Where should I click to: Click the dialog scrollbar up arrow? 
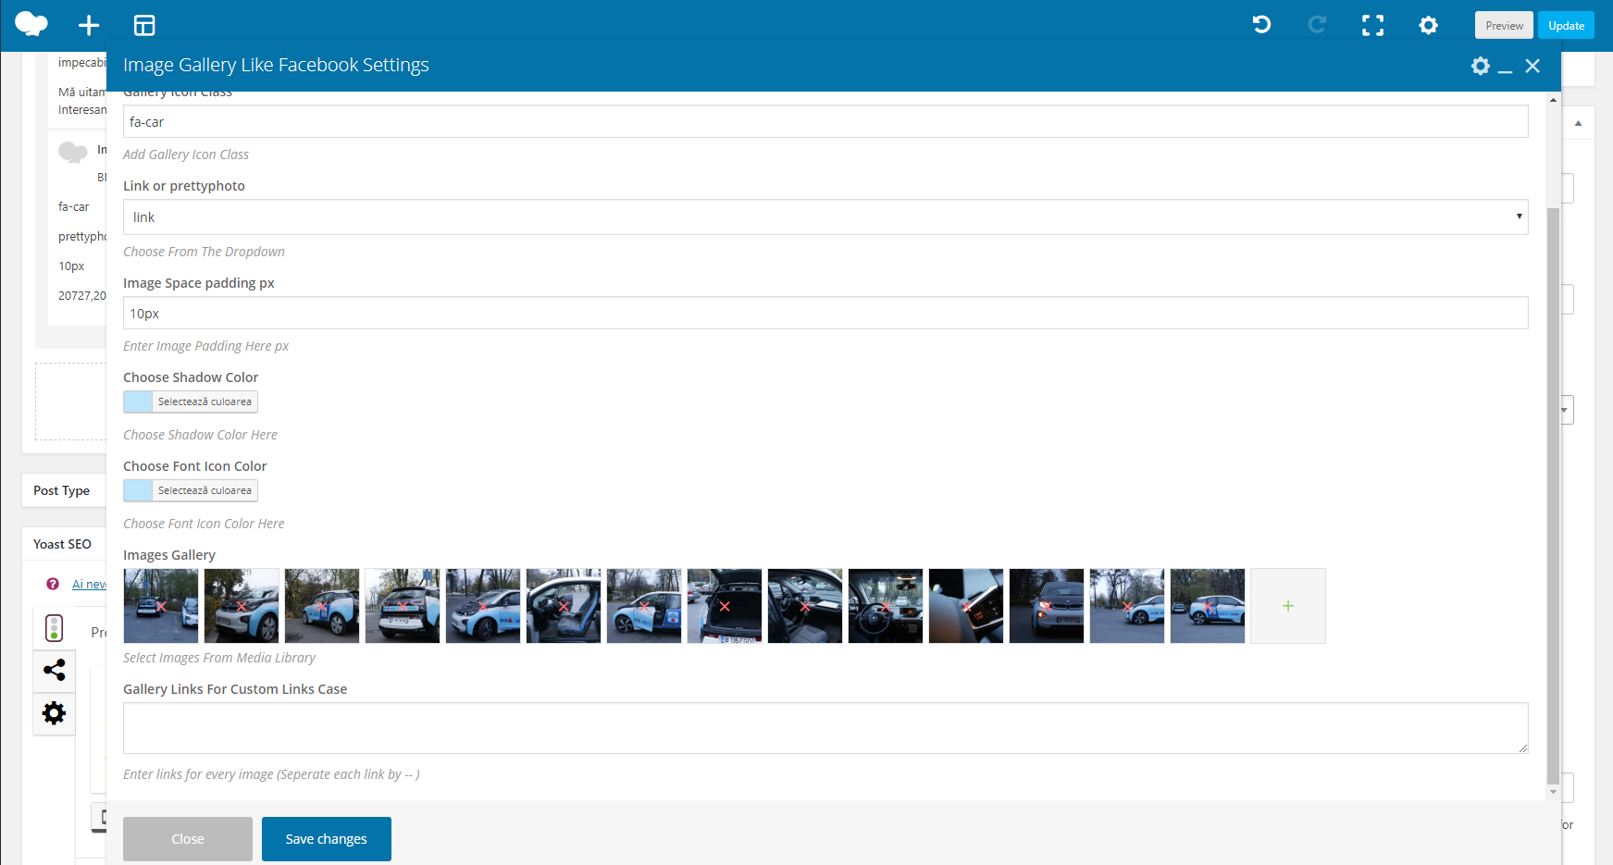pyautogui.click(x=1553, y=100)
